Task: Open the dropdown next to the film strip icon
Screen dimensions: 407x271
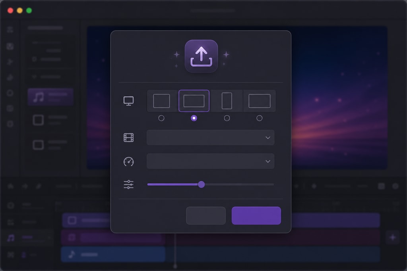Action: (x=211, y=138)
